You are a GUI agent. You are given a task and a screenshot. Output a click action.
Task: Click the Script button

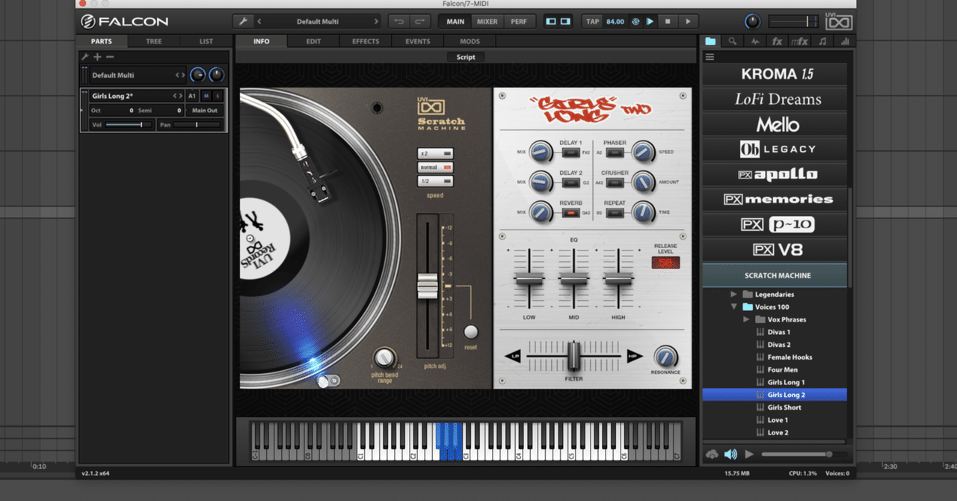(466, 57)
